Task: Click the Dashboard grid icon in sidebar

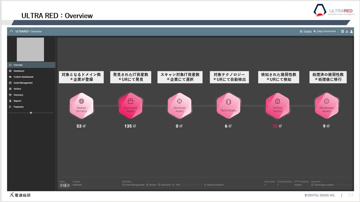Action: point(10,71)
